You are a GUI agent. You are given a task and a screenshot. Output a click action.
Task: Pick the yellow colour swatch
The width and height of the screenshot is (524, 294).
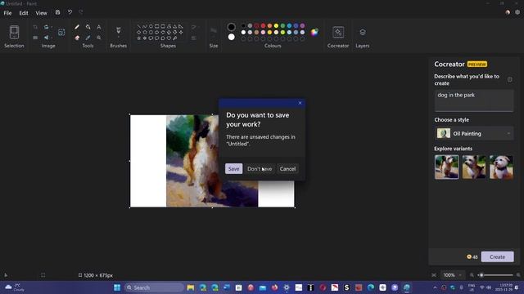(276, 25)
